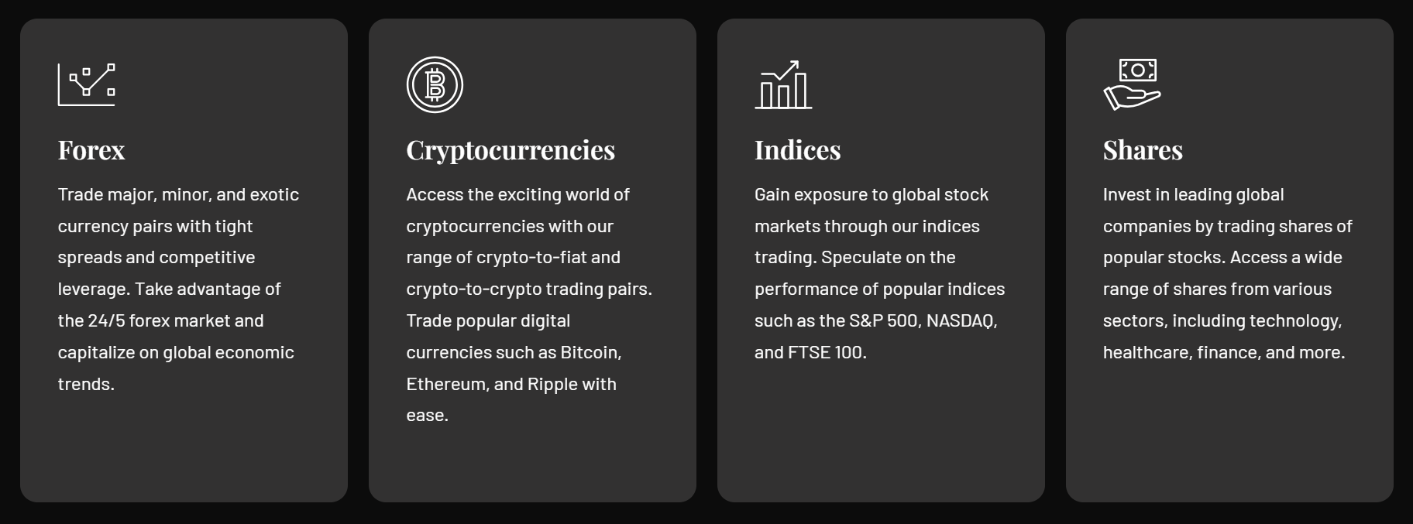Open the Shares heading

point(1143,149)
